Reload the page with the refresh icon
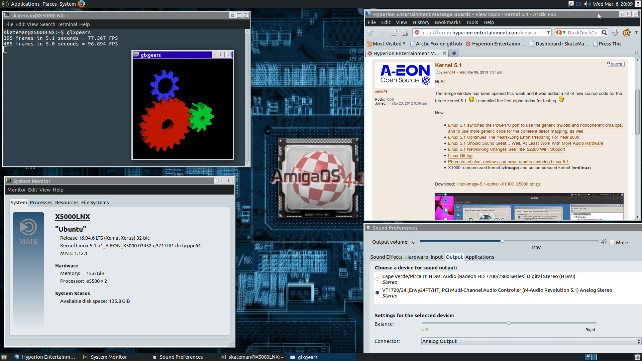The width and height of the screenshot is (642, 361). (x=394, y=32)
